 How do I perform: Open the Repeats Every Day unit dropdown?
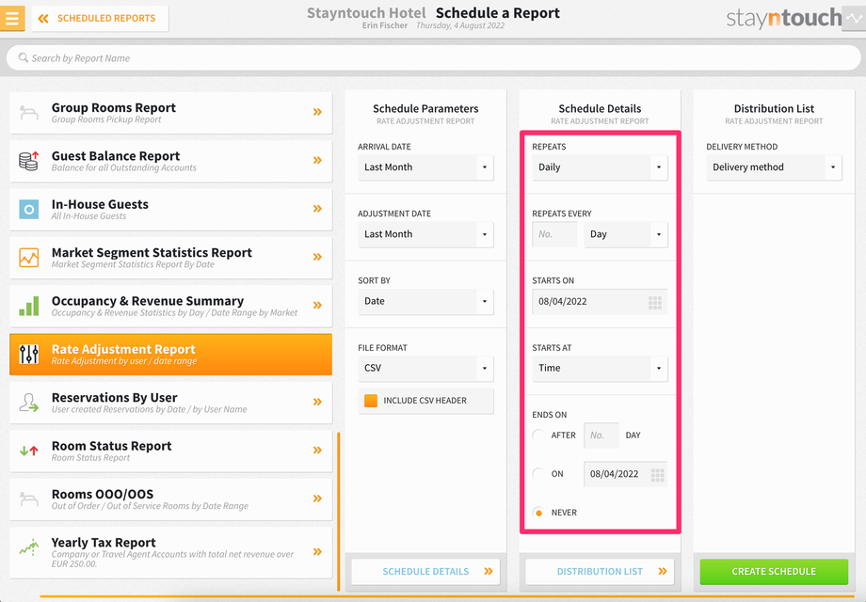(x=626, y=234)
